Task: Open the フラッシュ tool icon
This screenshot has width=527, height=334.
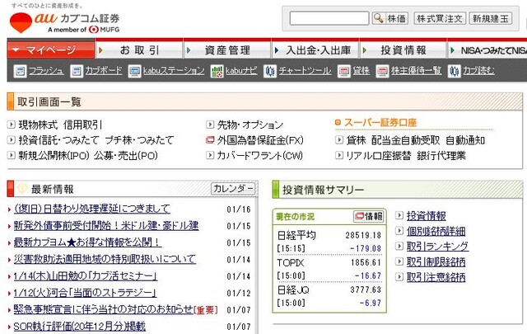Action: click(x=20, y=71)
